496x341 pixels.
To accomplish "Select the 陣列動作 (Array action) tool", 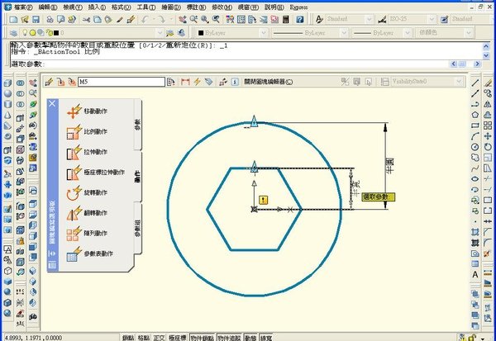I will pyautogui.click(x=87, y=234).
